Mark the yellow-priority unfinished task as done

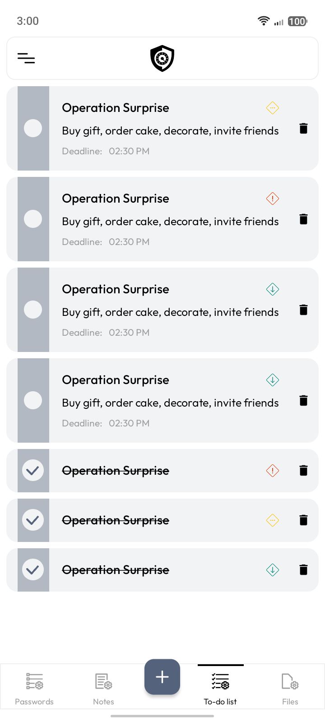pyautogui.click(x=33, y=128)
